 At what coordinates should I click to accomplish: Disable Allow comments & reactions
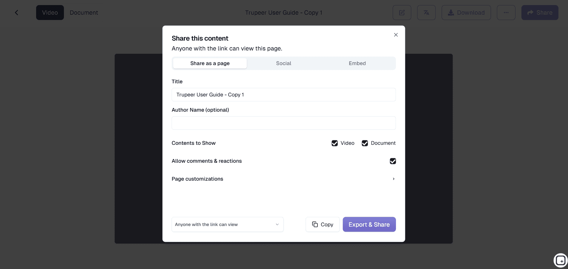393,161
